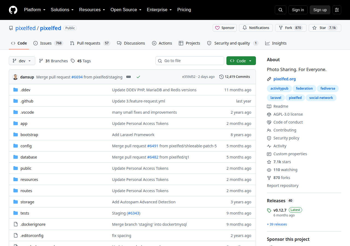Click the Notifications bell button

pyautogui.click(x=256, y=28)
